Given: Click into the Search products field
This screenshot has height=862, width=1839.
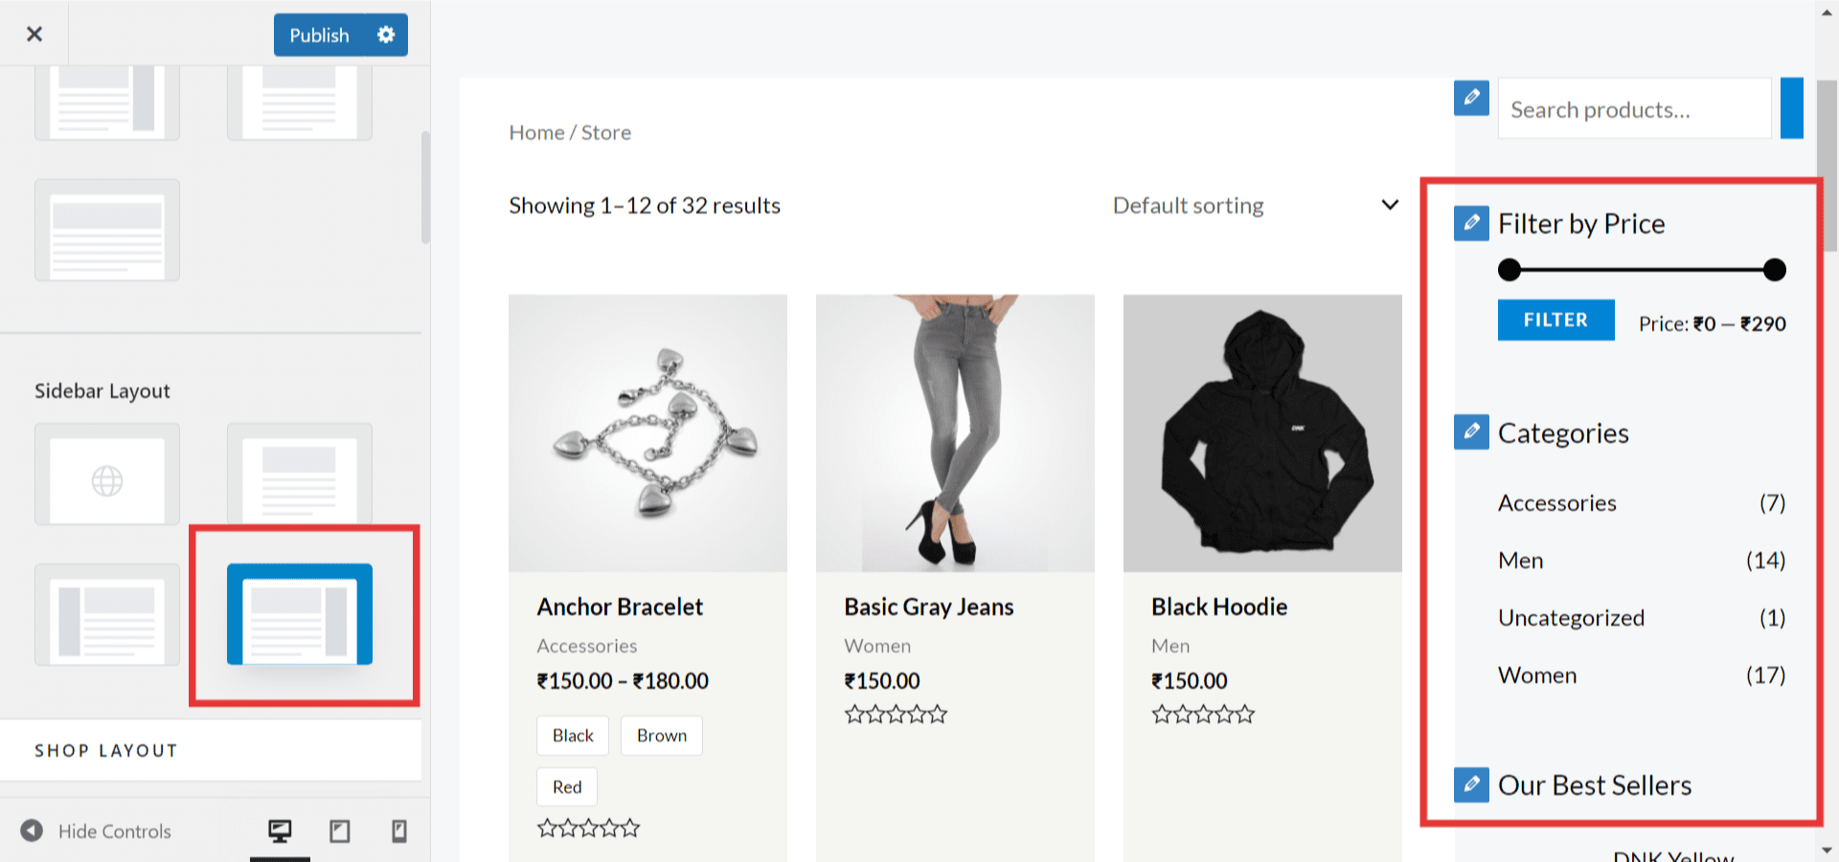Looking at the screenshot, I should pyautogui.click(x=1634, y=110).
